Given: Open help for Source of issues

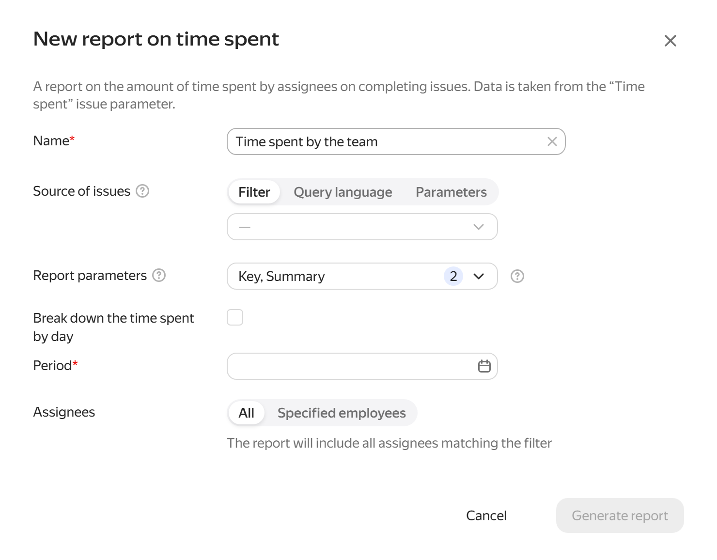Looking at the screenshot, I should [x=142, y=191].
